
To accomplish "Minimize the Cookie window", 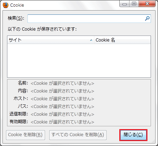I will coord(125,4).
